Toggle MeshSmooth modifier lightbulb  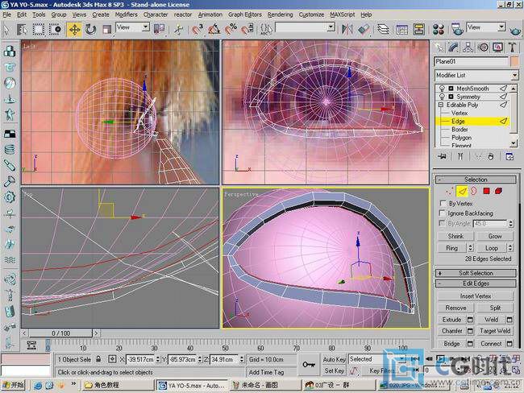[x=442, y=88]
